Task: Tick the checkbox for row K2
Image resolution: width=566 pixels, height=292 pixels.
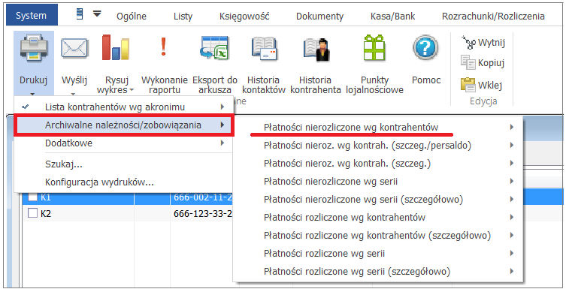Action: [33, 213]
